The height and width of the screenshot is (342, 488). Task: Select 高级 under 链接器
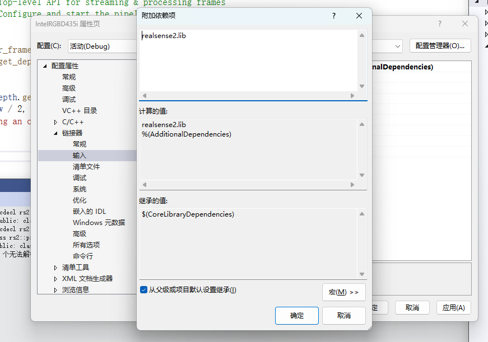pyautogui.click(x=80, y=234)
